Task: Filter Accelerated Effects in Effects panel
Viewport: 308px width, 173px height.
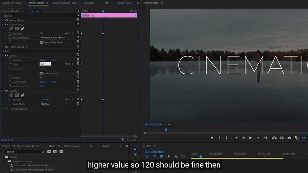Action: [x=49, y=151]
